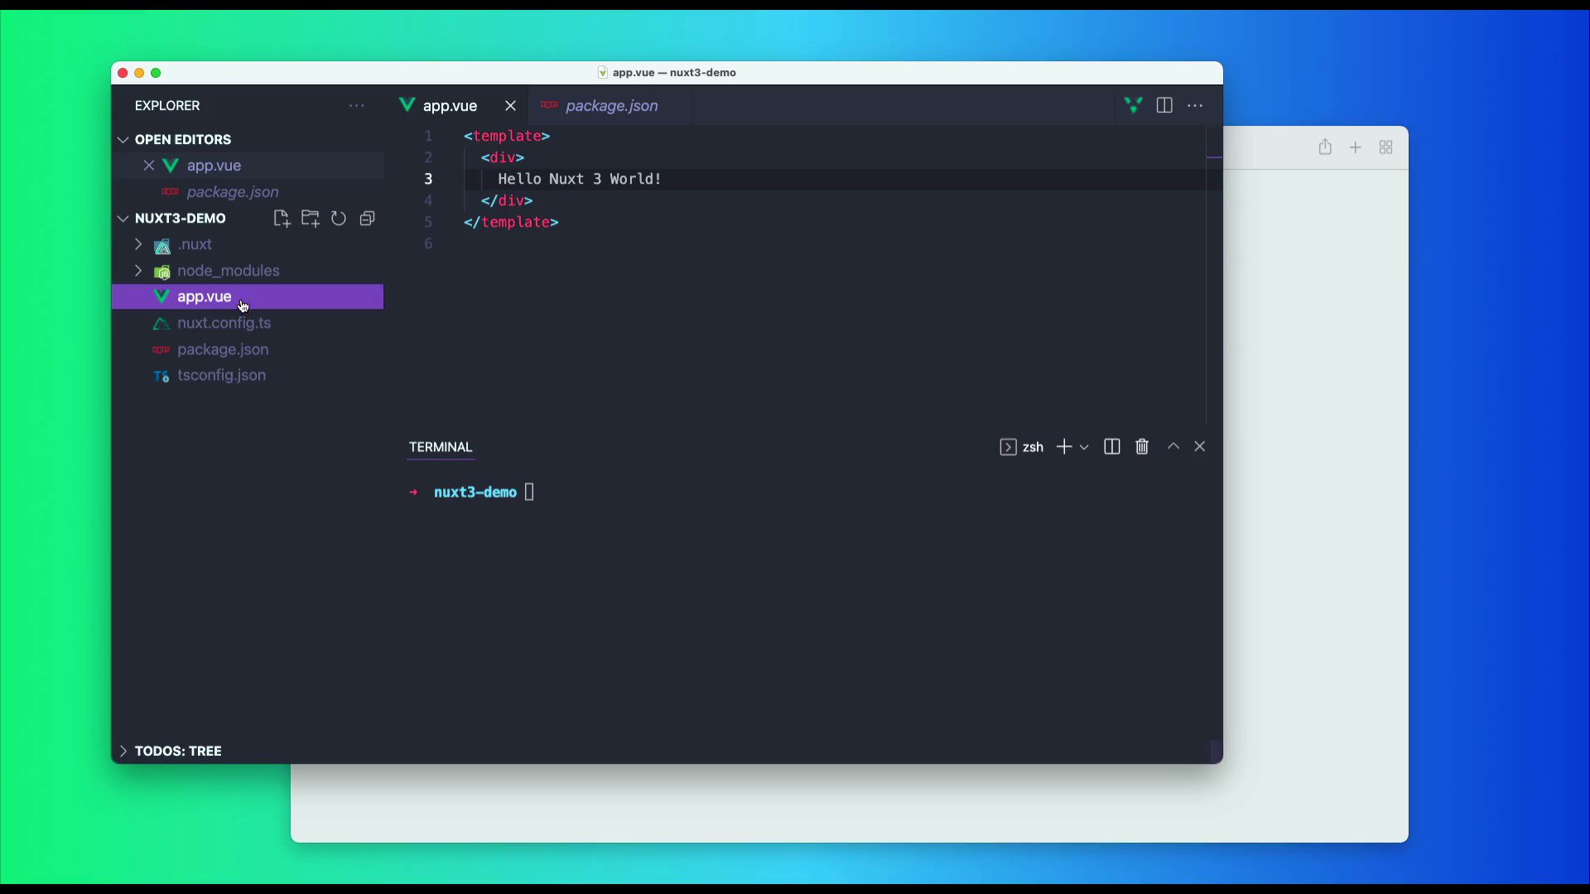Kill terminal with the trash icon
Screen dimensions: 1590x894
point(1142,447)
